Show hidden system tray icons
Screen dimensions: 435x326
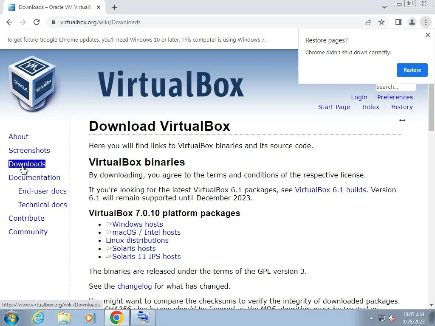point(371,318)
